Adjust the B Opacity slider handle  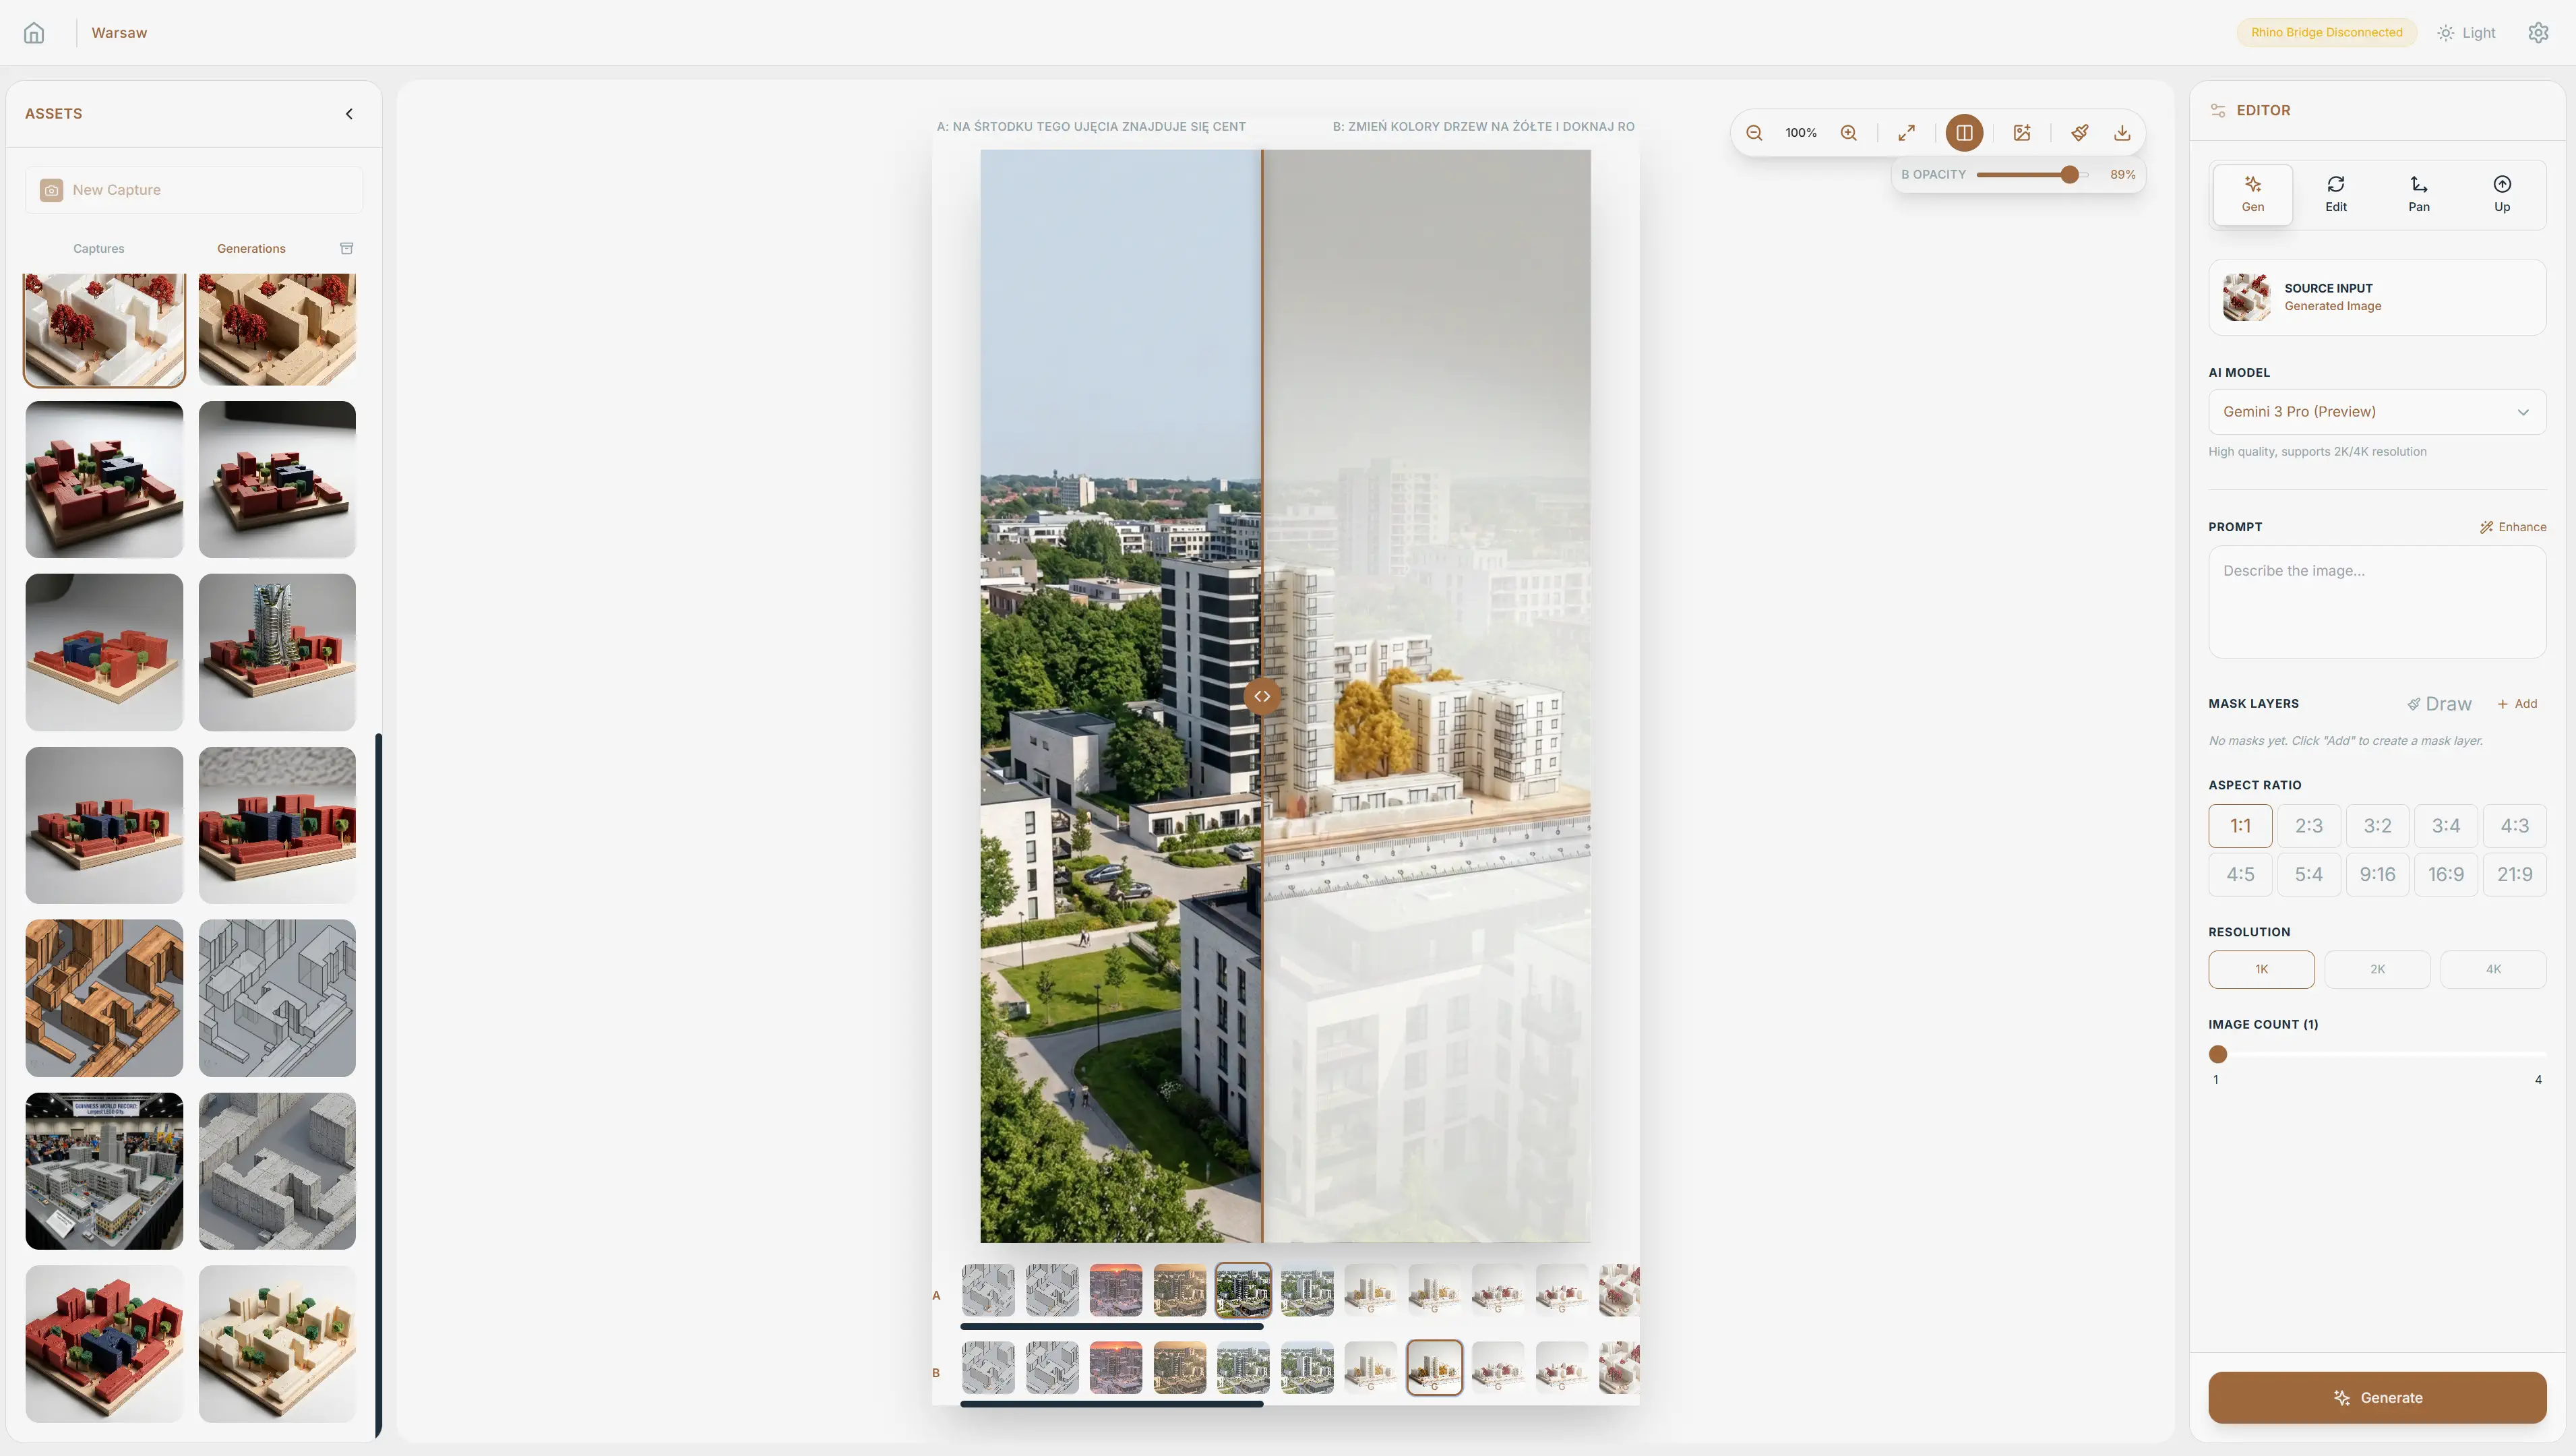point(2070,174)
